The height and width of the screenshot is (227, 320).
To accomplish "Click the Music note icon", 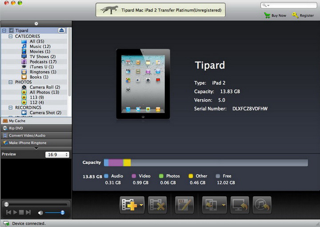I will point(24,47).
